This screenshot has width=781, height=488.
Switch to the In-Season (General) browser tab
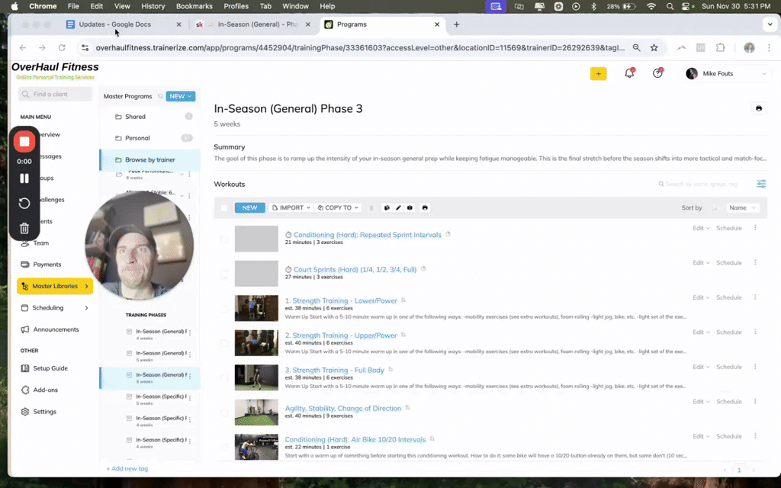254,24
